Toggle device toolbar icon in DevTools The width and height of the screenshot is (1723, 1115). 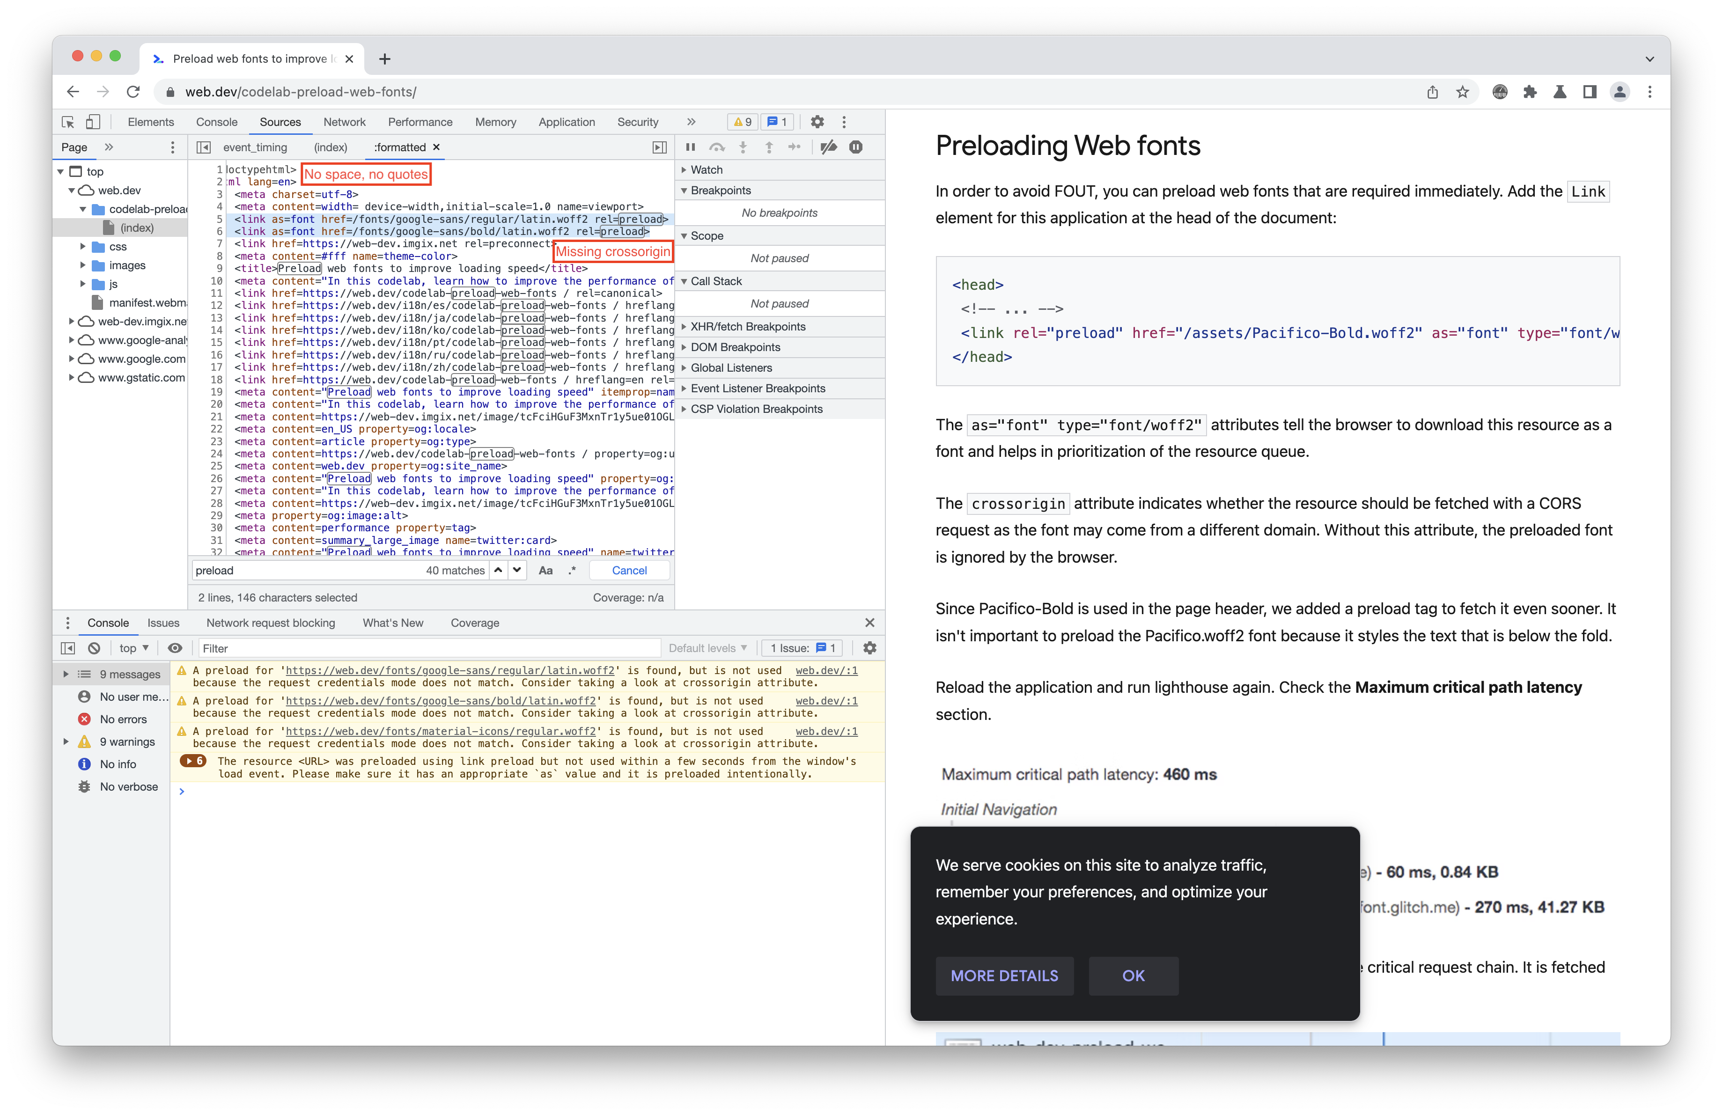click(x=93, y=122)
